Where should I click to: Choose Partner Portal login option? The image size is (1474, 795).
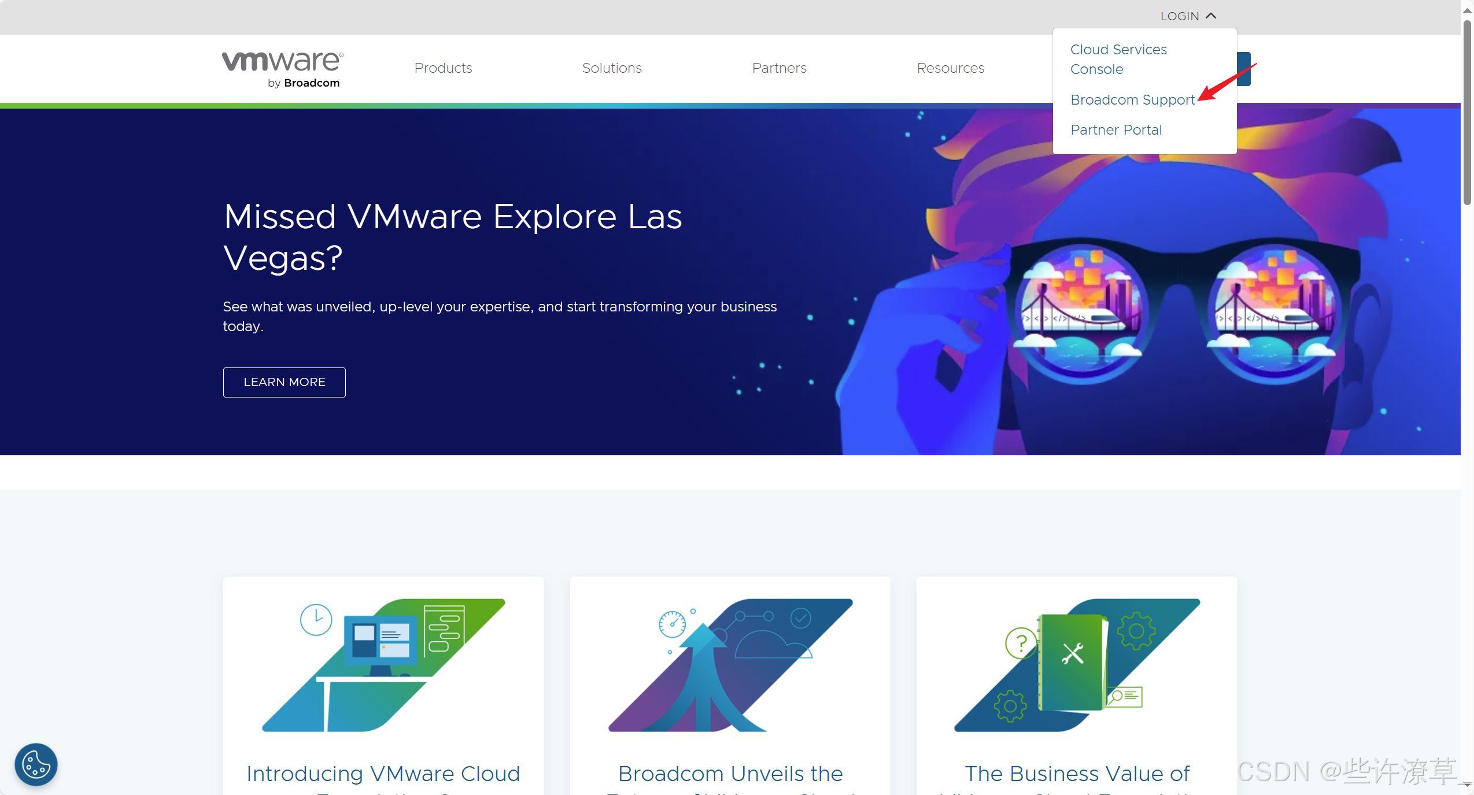click(x=1115, y=130)
